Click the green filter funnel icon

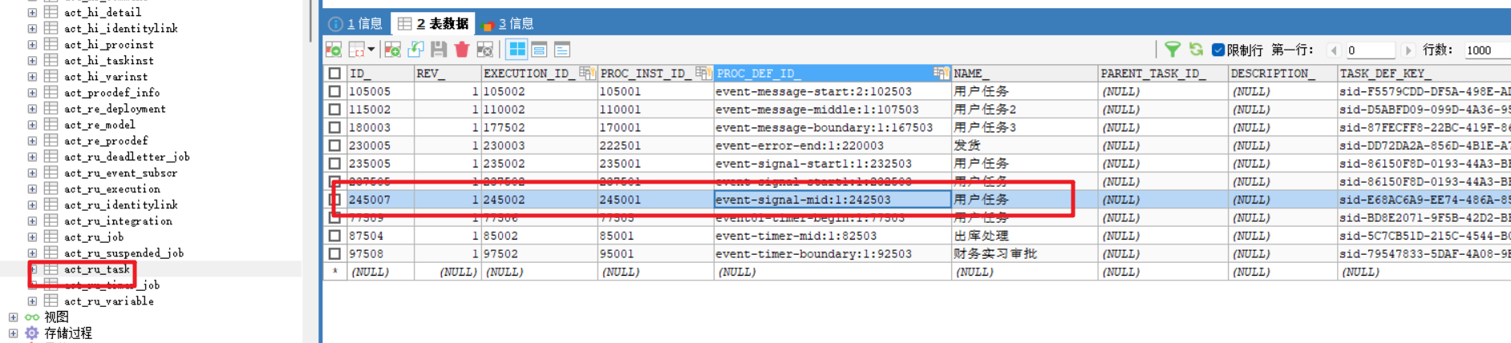coord(1173,50)
